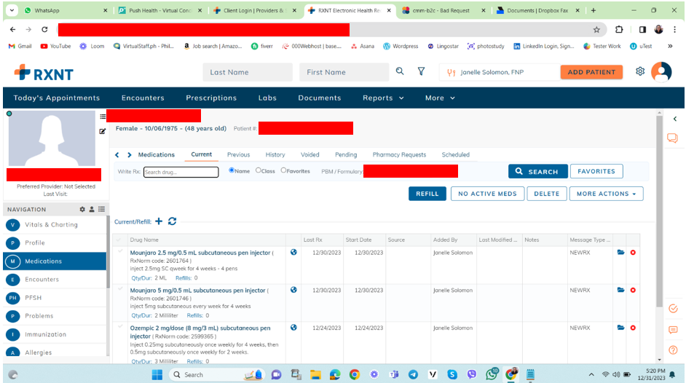This screenshot has width=686, height=383.
Task: Select the Name search radio button
Action: pos(232,170)
